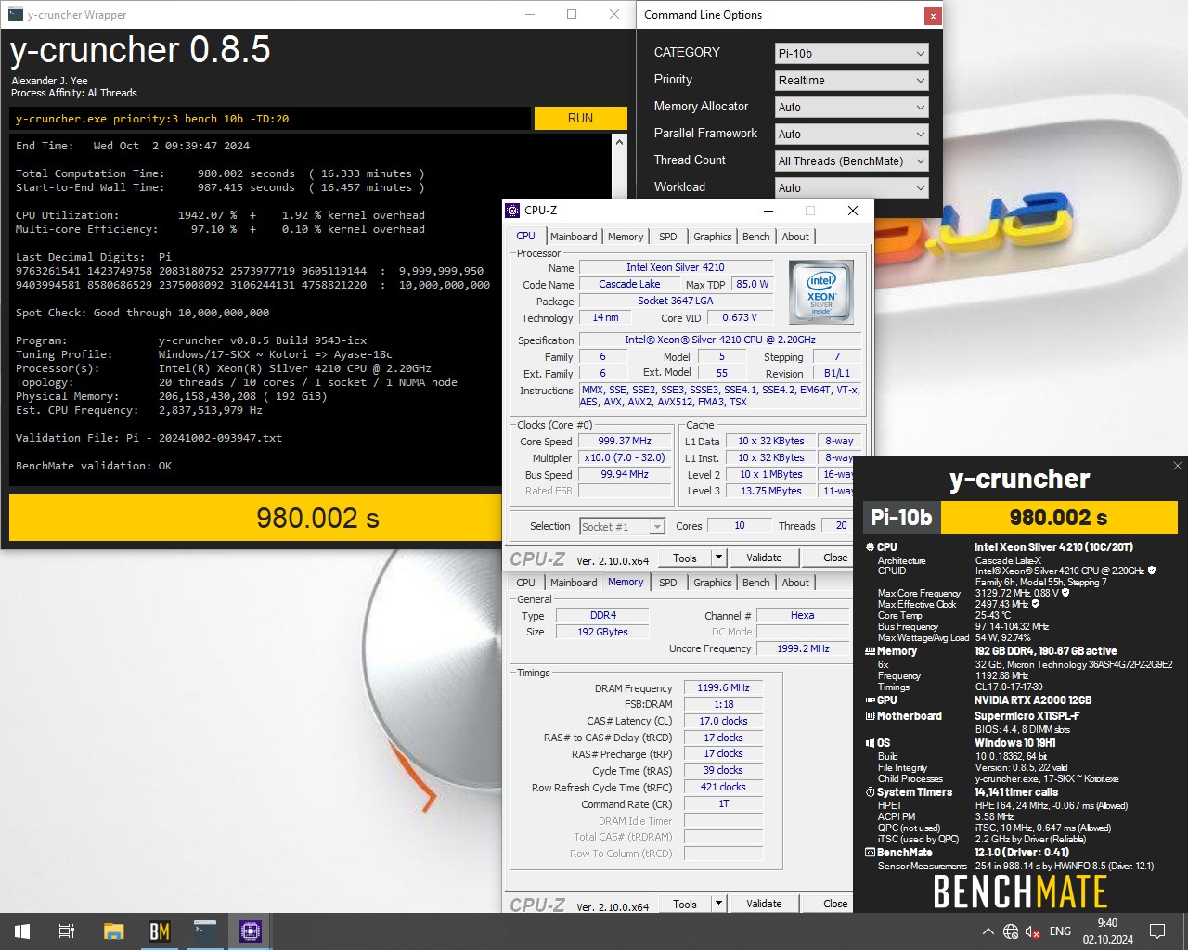Expand the Memory Allocator dropdown

click(x=851, y=107)
